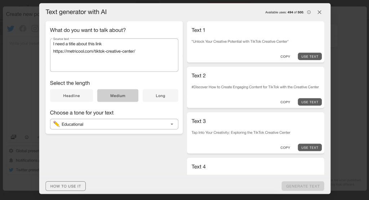Use Text 2 in the post
369x200 pixels.
tap(310, 102)
